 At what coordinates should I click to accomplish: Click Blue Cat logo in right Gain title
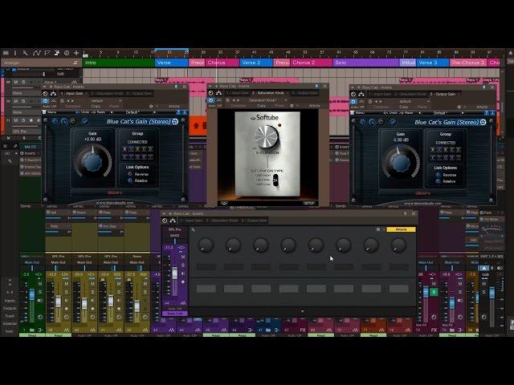click(x=483, y=122)
